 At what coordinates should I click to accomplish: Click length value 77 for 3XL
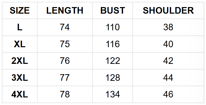(x=65, y=78)
